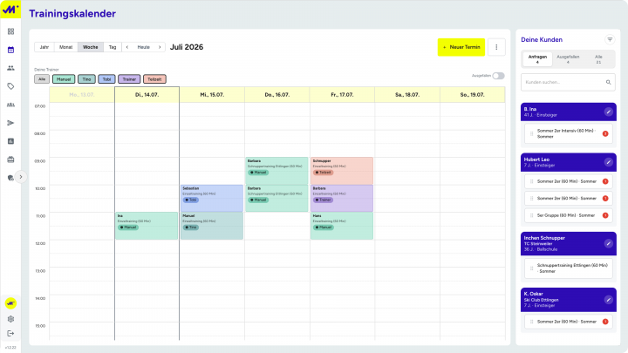Click the Kunden suchen search field

click(x=568, y=82)
